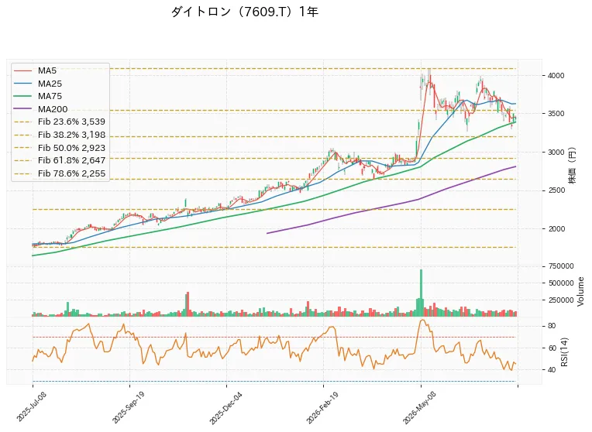The width and height of the screenshot is (592, 432).
Task: Click the chart title ダイトロン (7609.T) 1年
Action: coord(245,12)
